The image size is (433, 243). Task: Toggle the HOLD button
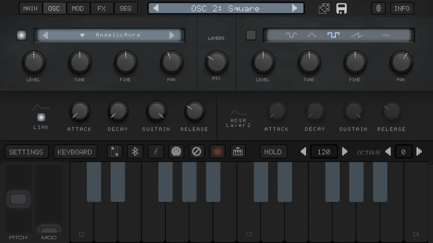(x=273, y=152)
